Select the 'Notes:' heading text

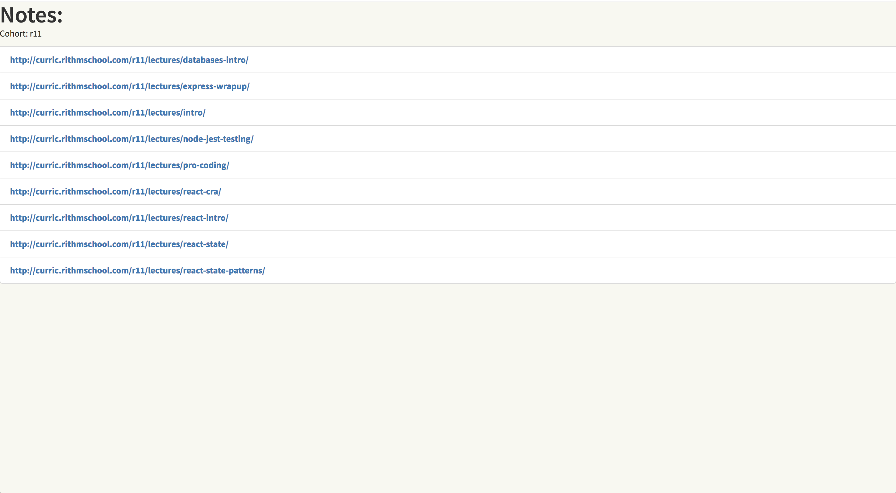point(31,15)
